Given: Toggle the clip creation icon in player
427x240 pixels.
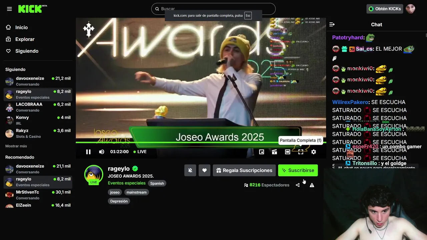Looking at the screenshot, I should (274, 152).
